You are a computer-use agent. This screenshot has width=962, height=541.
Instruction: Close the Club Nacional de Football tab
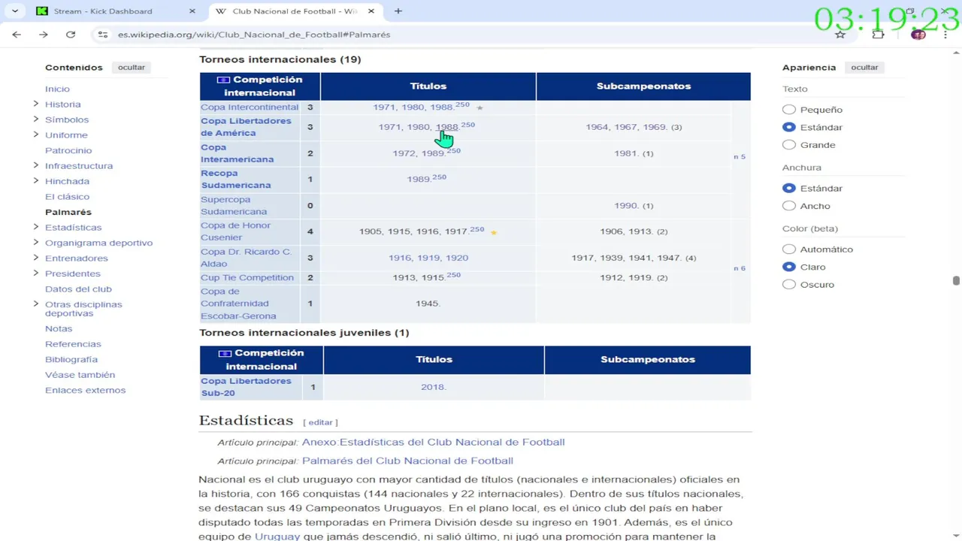click(372, 11)
